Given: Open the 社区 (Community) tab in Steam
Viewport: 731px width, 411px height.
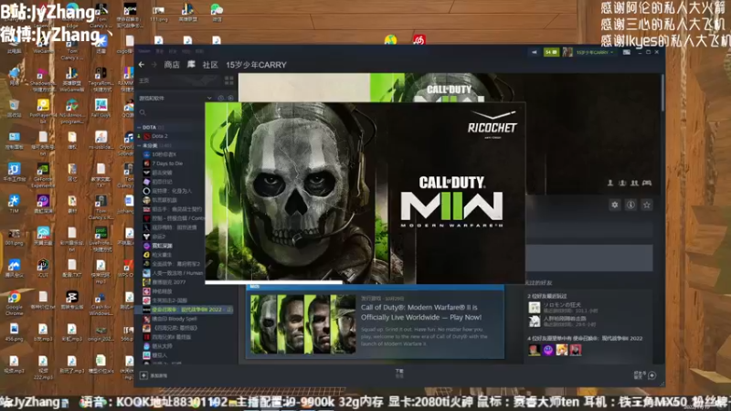Looking at the screenshot, I should [210, 65].
